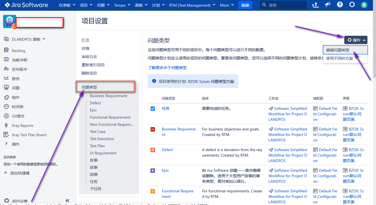Screen dimensions: 376x205
Task: Open the help question mark icon
Action: click(340, 5)
